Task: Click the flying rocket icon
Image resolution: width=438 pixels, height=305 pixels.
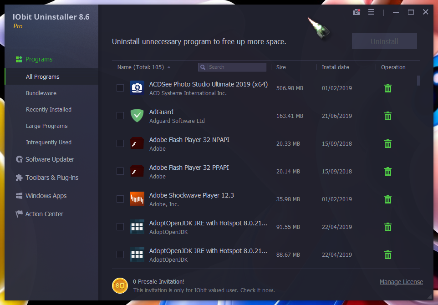Action: click(x=319, y=28)
